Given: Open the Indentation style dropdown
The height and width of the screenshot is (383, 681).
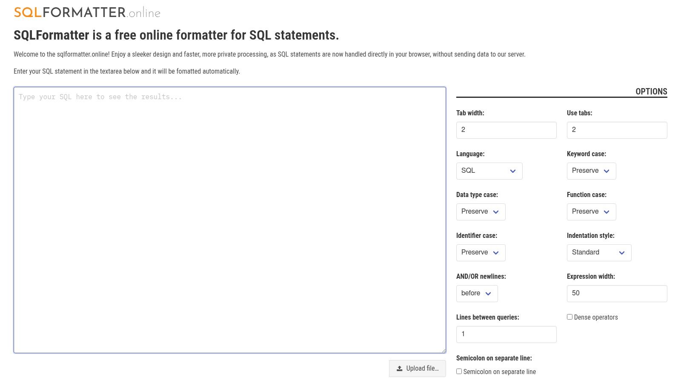Looking at the screenshot, I should [x=598, y=252].
